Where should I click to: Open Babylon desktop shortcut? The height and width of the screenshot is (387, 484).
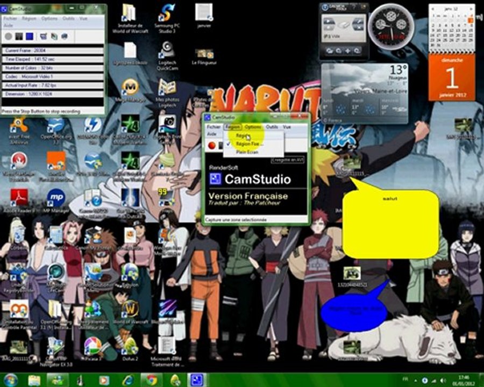(x=130, y=275)
